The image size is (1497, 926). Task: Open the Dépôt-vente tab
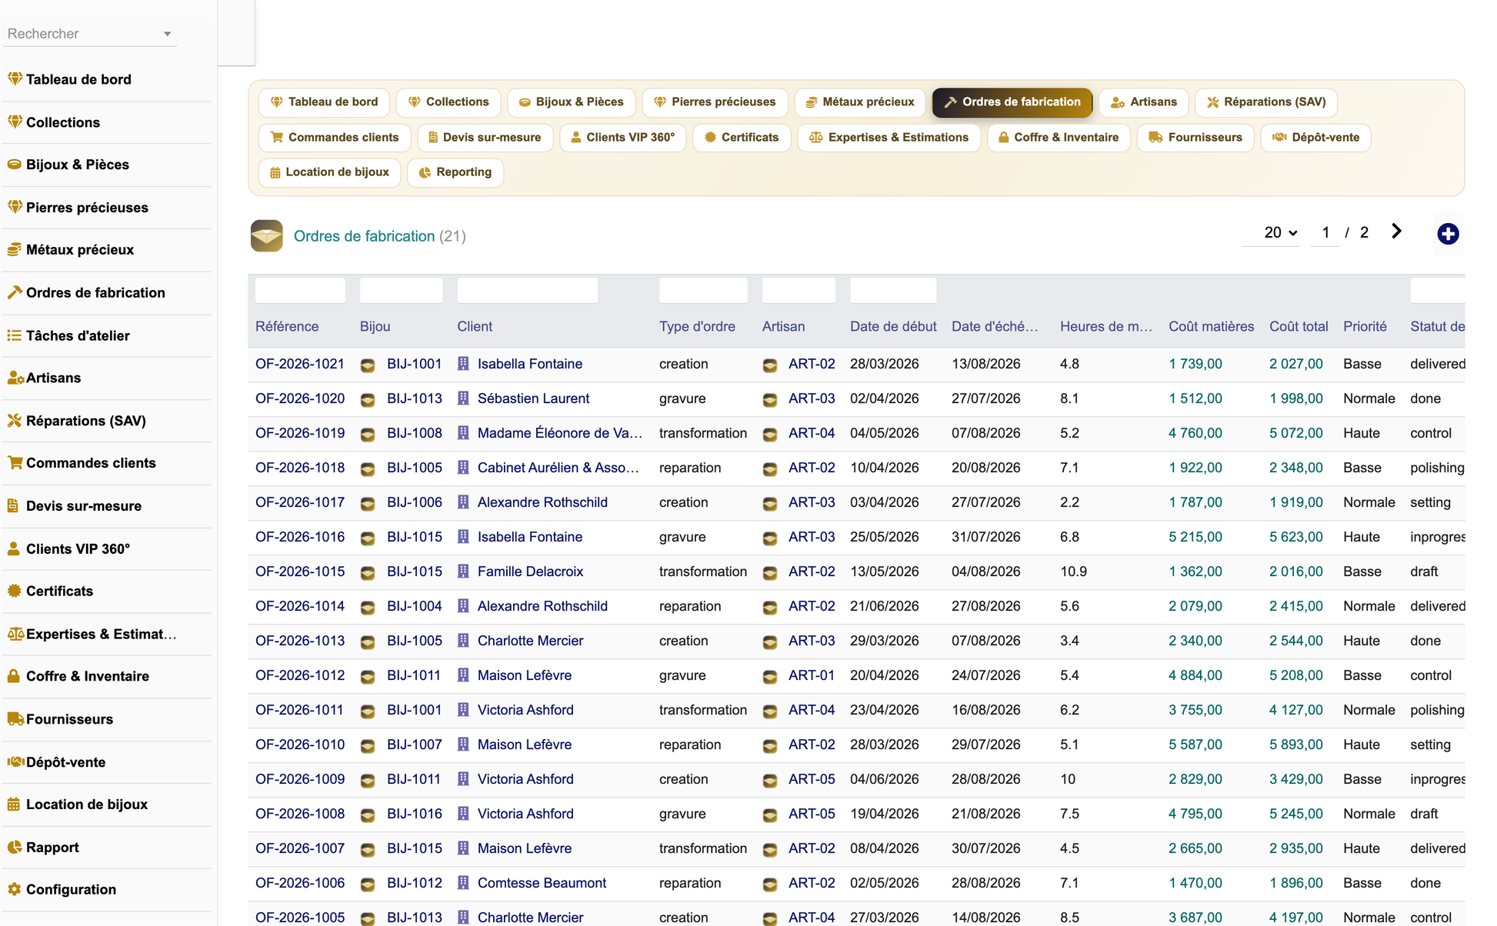point(1315,138)
